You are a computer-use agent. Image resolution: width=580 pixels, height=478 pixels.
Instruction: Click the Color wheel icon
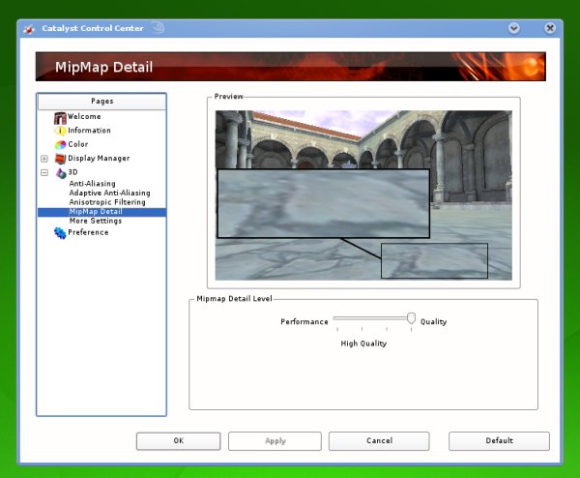coord(60,144)
